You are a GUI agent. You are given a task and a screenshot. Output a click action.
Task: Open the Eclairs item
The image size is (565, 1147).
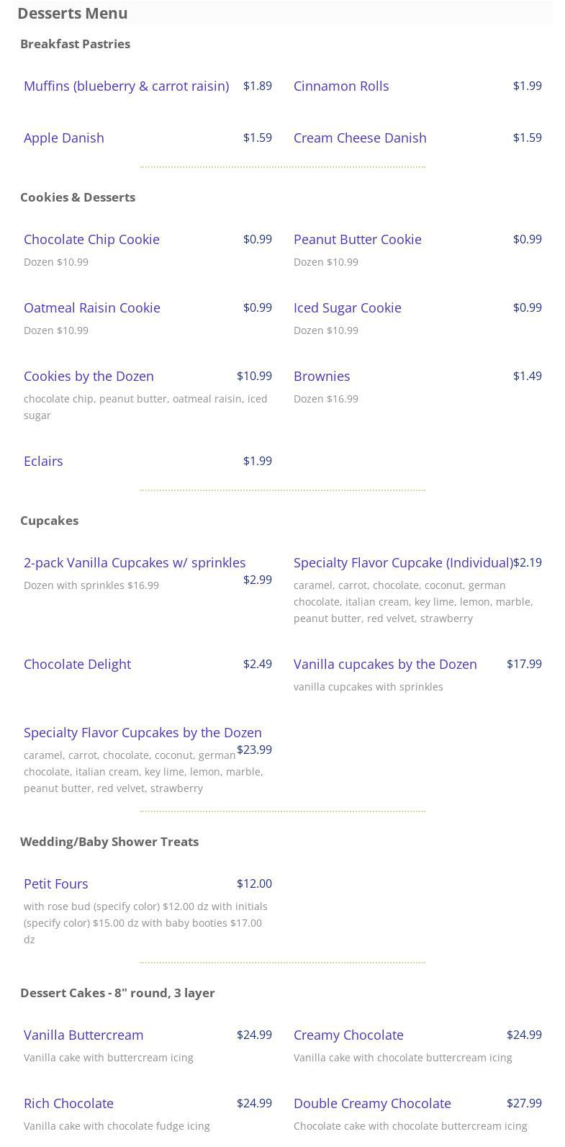[x=43, y=462]
